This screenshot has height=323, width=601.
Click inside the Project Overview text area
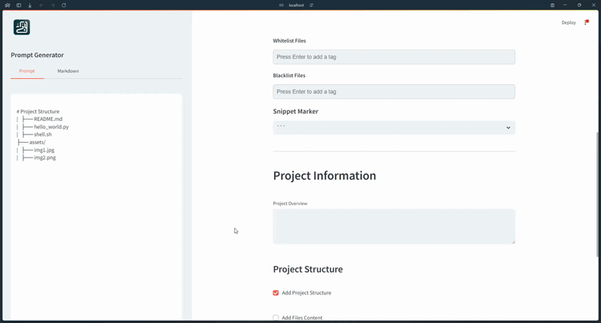point(394,226)
